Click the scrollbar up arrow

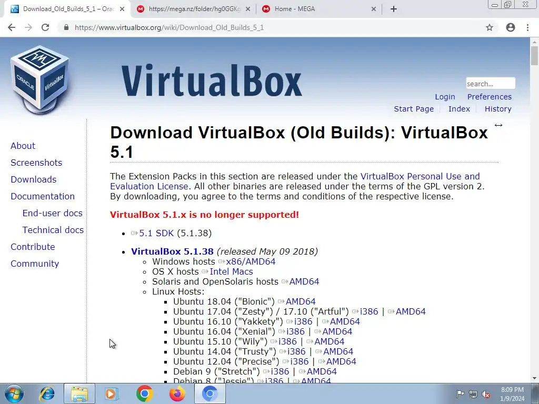534,41
